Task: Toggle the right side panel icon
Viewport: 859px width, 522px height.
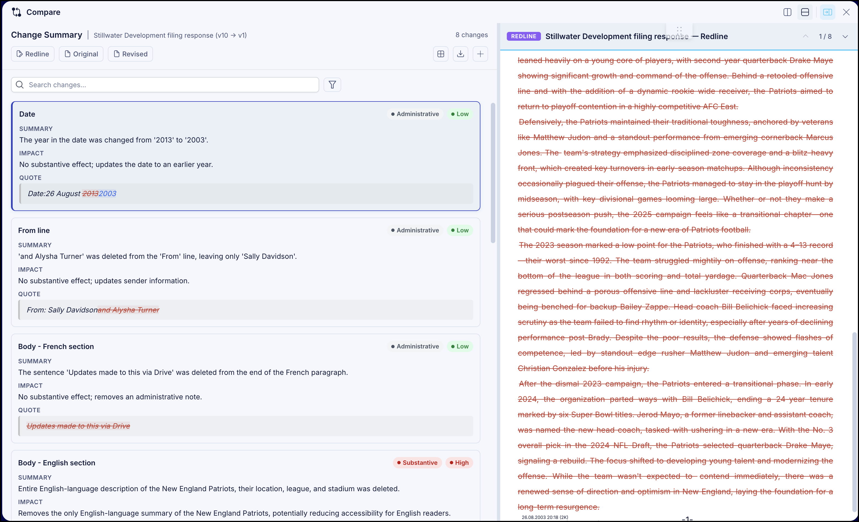Action: click(827, 12)
